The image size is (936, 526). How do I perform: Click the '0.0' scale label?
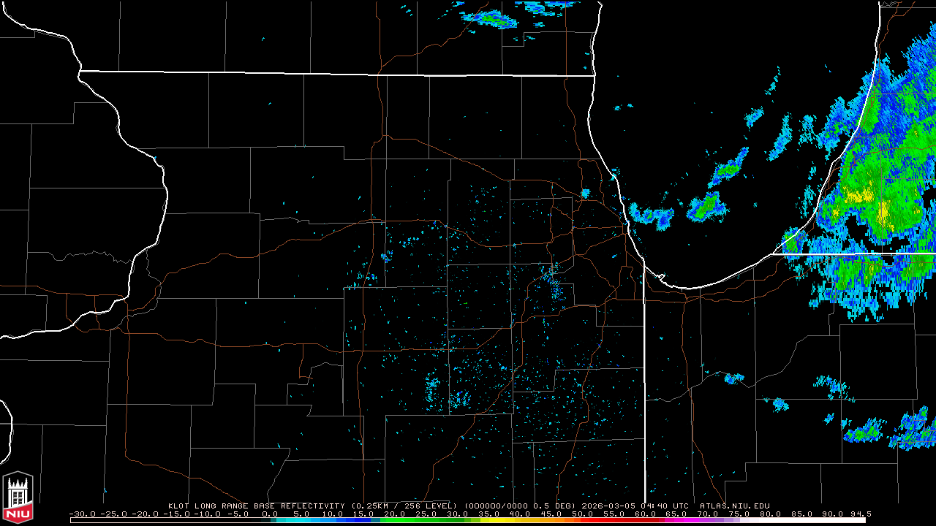(270, 514)
